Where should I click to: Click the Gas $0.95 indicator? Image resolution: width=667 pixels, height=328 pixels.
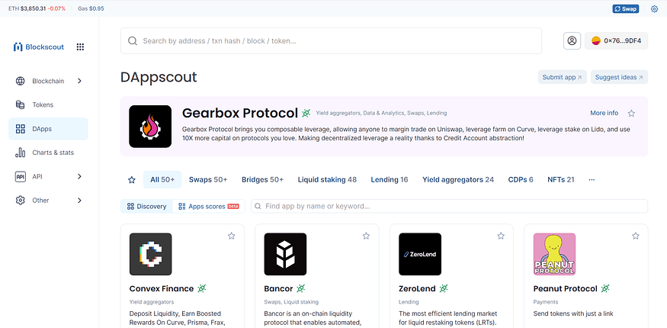pos(91,8)
